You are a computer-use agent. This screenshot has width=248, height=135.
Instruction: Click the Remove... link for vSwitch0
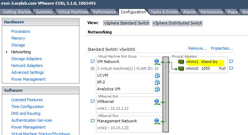coord(197,49)
